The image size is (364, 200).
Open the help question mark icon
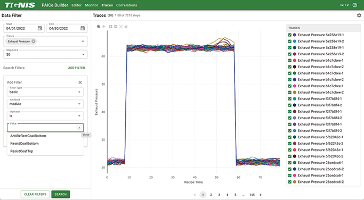(x=355, y=5)
